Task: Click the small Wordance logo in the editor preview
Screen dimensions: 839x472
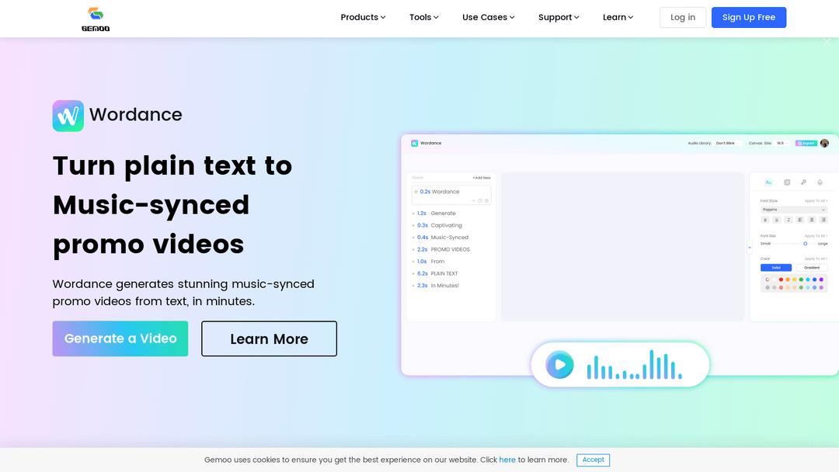Action: (x=414, y=144)
